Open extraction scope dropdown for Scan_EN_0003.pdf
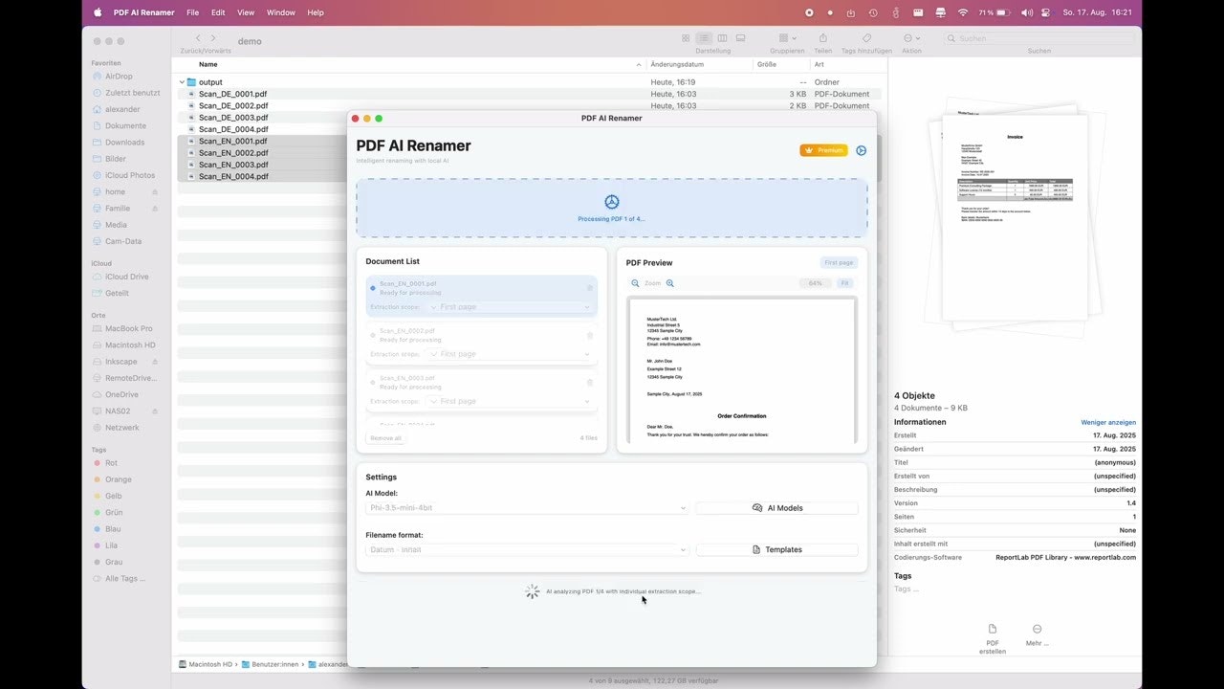The width and height of the screenshot is (1224, 689). (x=511, y=401)
